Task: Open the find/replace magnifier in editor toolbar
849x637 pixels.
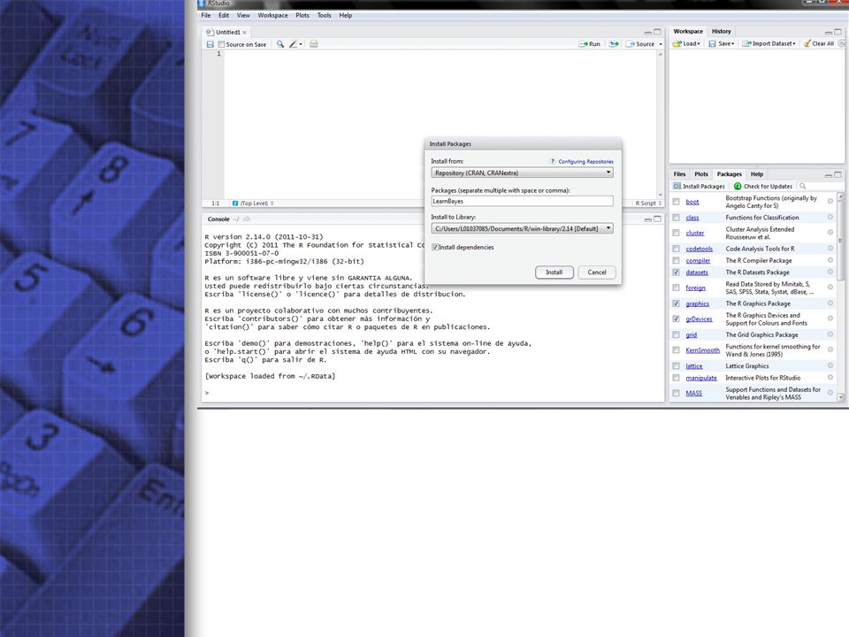Action: (x=280, y=44)
